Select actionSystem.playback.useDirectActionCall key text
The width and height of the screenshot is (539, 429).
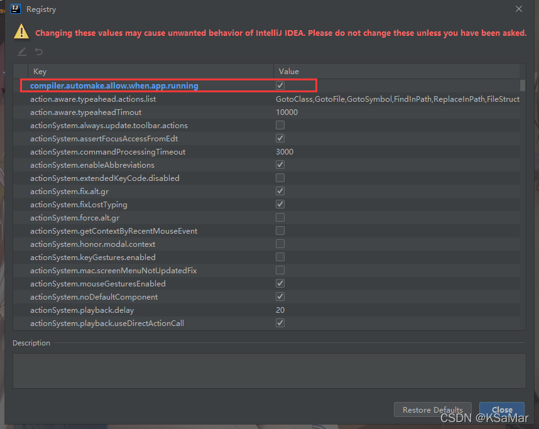[107, 323]
